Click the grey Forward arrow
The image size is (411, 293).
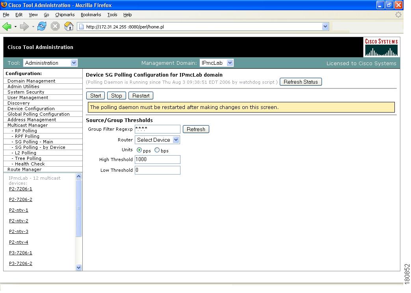(x=24, y=26)
